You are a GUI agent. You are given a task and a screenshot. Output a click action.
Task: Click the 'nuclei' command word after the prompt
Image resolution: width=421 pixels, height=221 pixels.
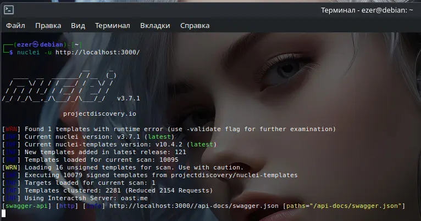29,53
